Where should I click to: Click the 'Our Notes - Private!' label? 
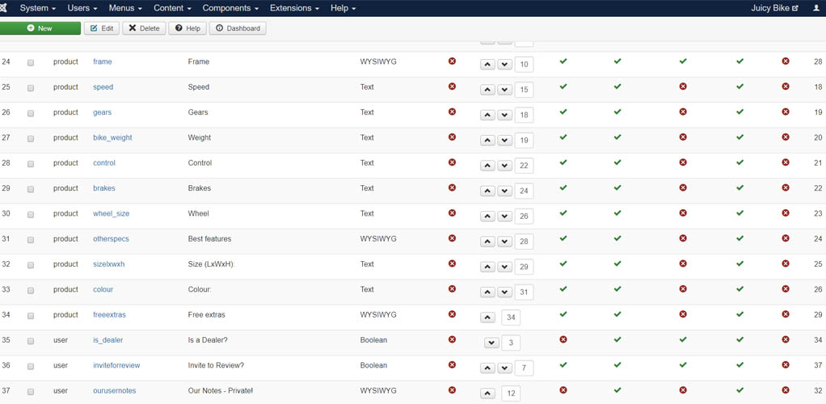pyautogui.click(x=220, y=390)
